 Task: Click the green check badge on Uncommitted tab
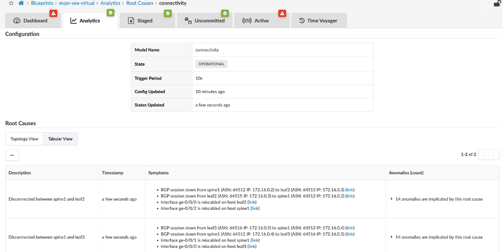pos(224,13)
